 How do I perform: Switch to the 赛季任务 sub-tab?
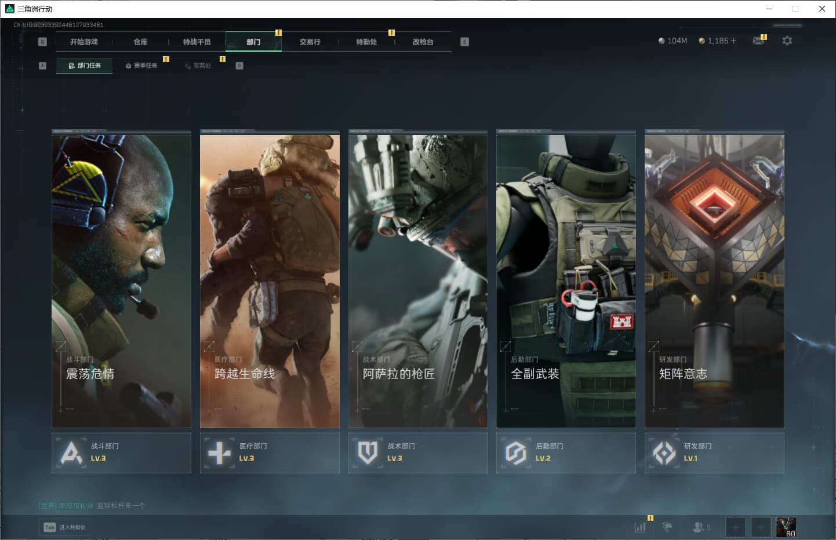click(141, 65)
